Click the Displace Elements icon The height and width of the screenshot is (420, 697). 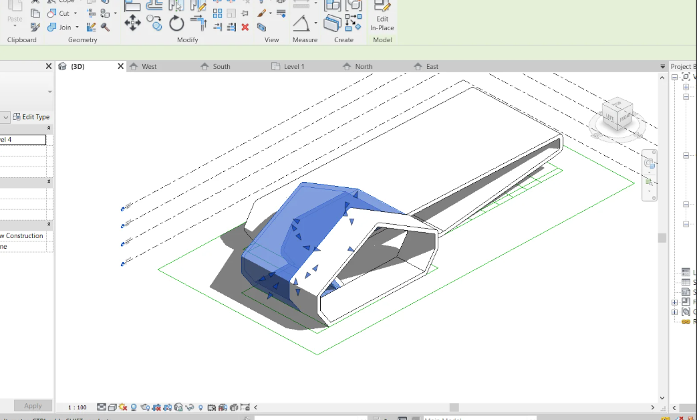[x=261, y=27]
